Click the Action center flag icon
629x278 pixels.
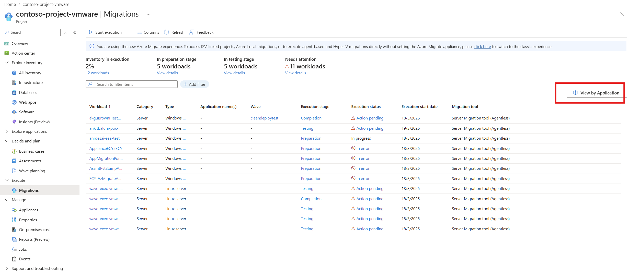tap(7, 53)
